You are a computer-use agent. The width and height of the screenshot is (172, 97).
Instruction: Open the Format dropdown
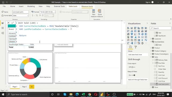pyautogui.click(x=48, y=12)
